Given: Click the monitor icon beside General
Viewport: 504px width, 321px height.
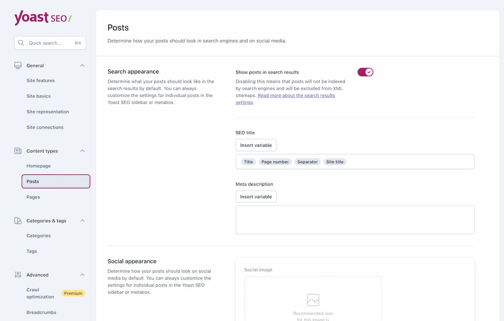Looking at the screenshot, I should (x=17, y=66).
